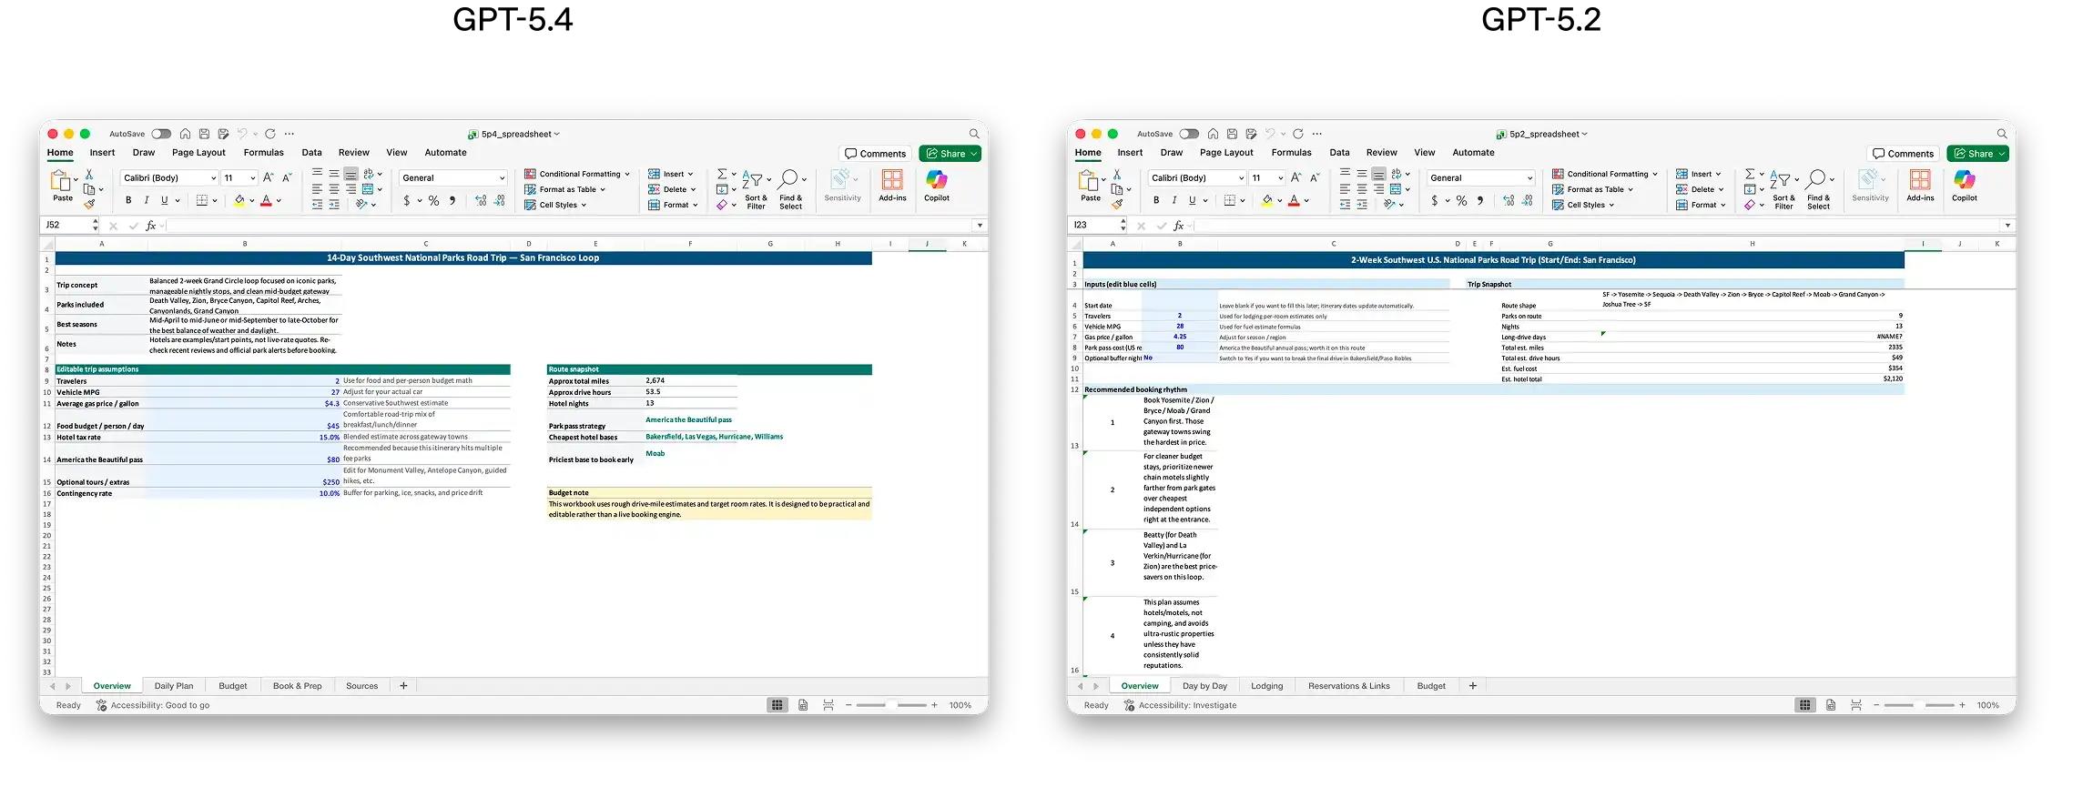Image resolution: width=2093 pixels, height=787 pixels.
Task: Click the Name Box showing J52
Action: (66, 225)
